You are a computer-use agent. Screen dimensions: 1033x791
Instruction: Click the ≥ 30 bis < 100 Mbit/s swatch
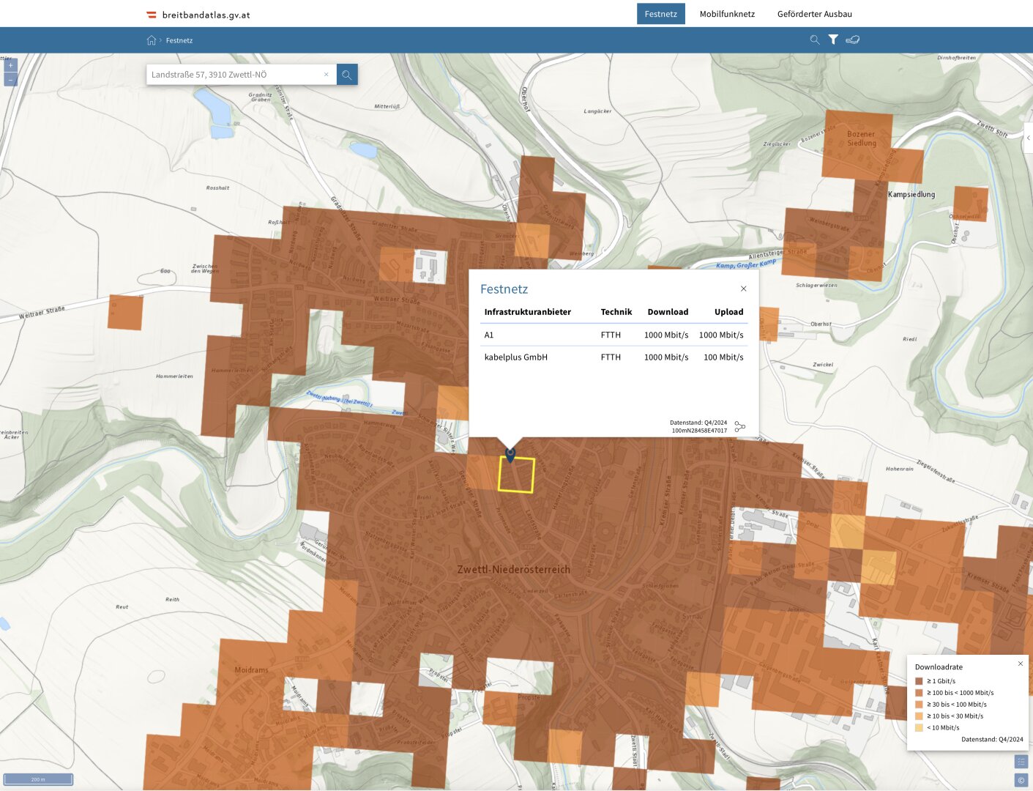919,705
